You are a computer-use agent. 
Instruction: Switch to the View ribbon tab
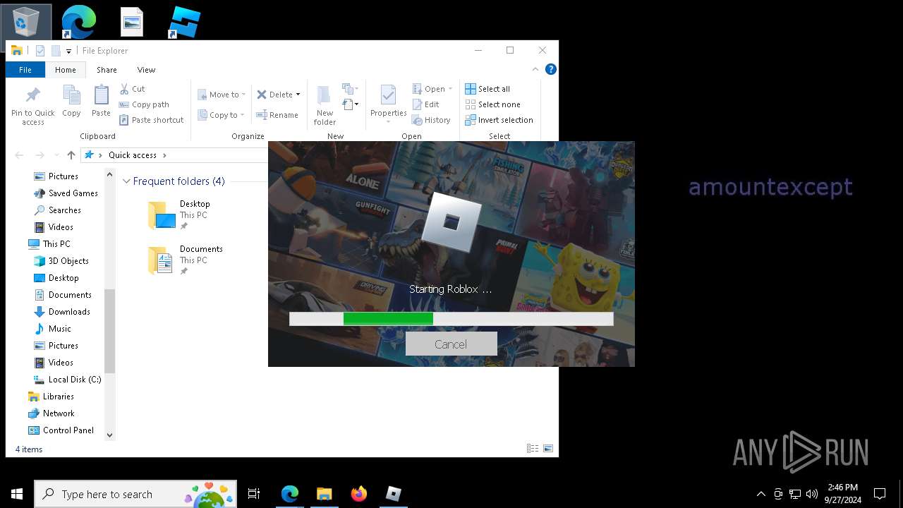146,70
